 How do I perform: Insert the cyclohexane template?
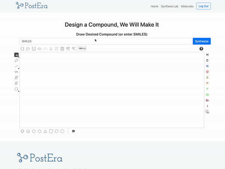tap(34, 131)
